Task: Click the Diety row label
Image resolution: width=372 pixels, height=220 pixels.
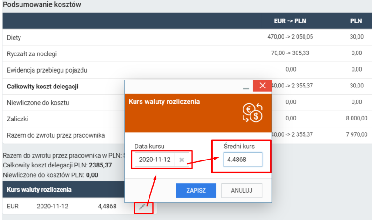Action: coord(14,38)
